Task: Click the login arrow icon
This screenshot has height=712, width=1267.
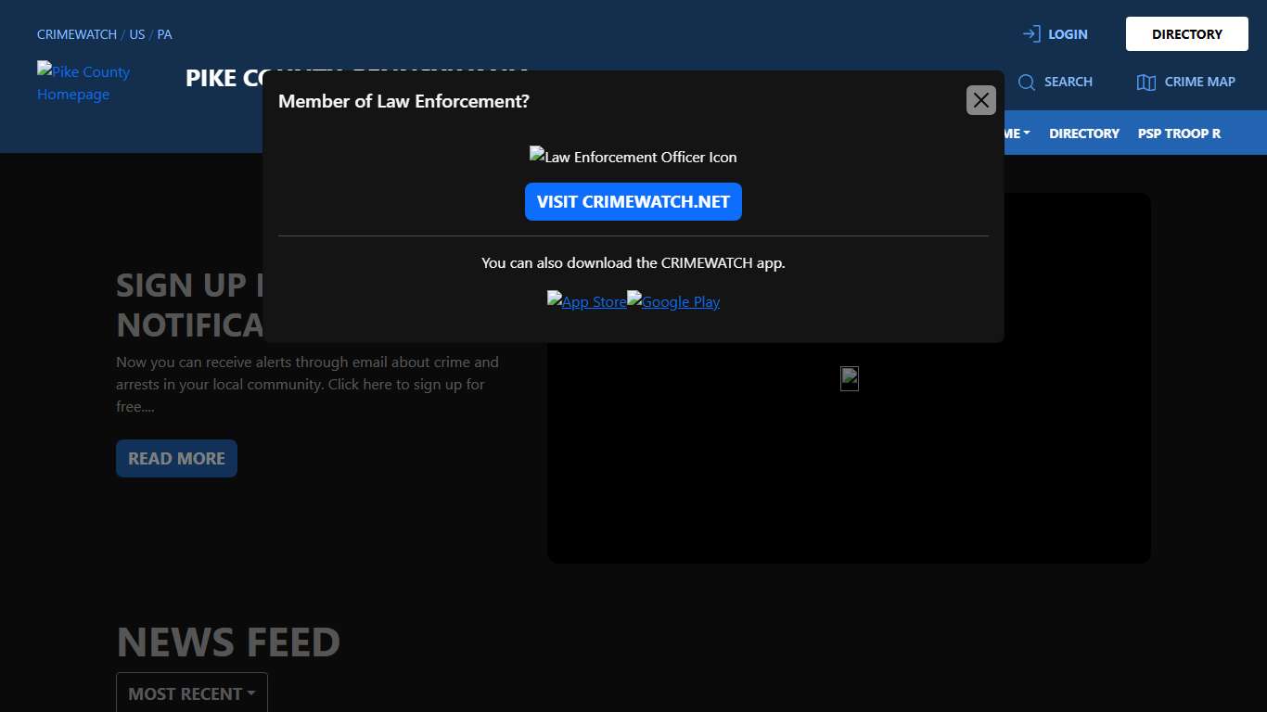Action: (x=1030, y=34)
